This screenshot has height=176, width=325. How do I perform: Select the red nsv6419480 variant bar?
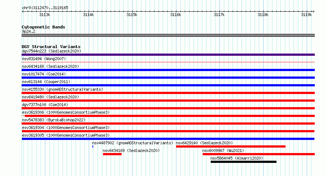click(x=168, y=101)
